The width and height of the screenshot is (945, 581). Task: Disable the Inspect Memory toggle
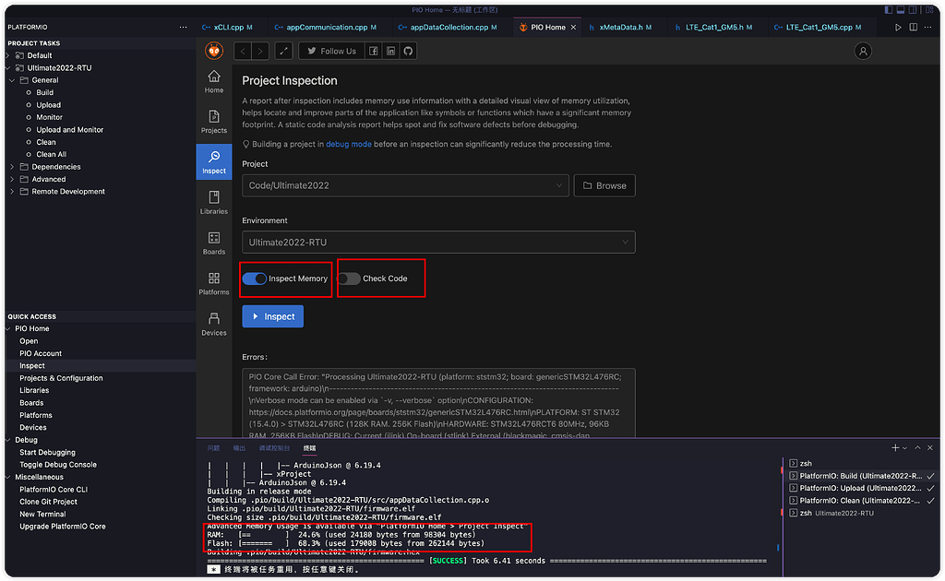pyautogui.click(x=253, y=279)
